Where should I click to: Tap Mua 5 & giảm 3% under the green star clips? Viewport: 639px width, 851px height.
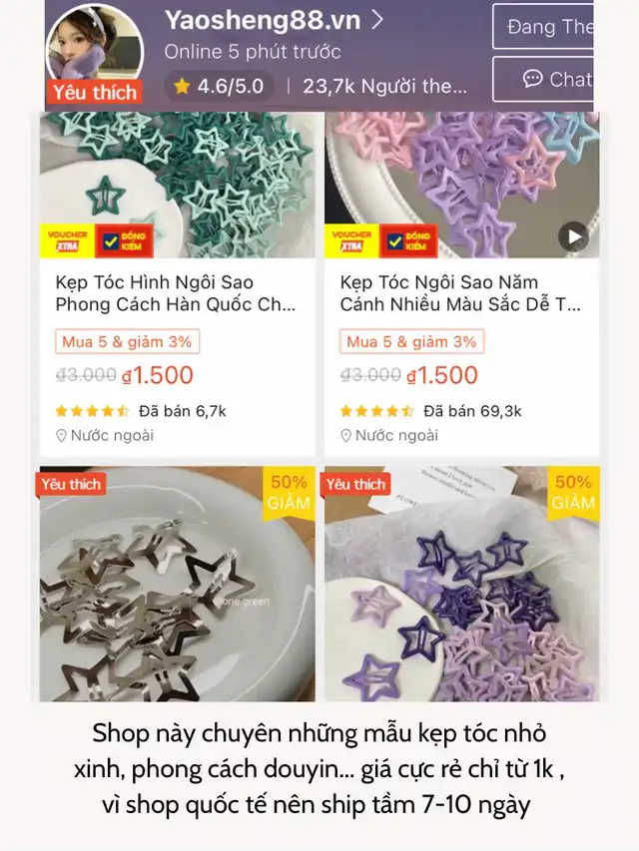127,342
